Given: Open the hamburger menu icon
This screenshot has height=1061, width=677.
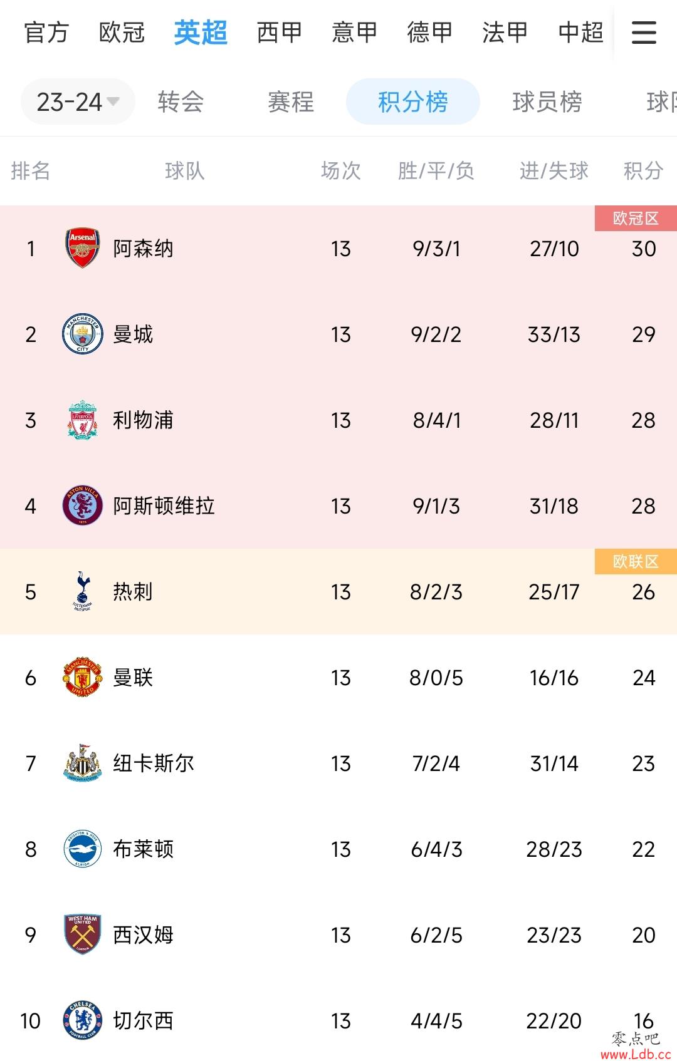Looking at the screenshot, I should pos(644,33).
